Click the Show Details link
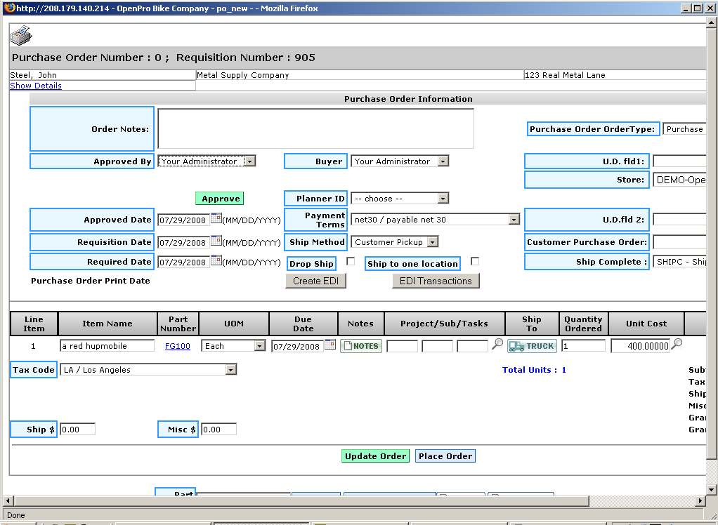The width and height of the screenshot is (718, 525). (x=36, y=86)
